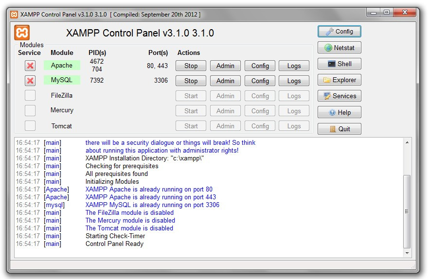Click the log scrollbar up arrow
This screenshot has height=279, width=429.
coord(407,142)
